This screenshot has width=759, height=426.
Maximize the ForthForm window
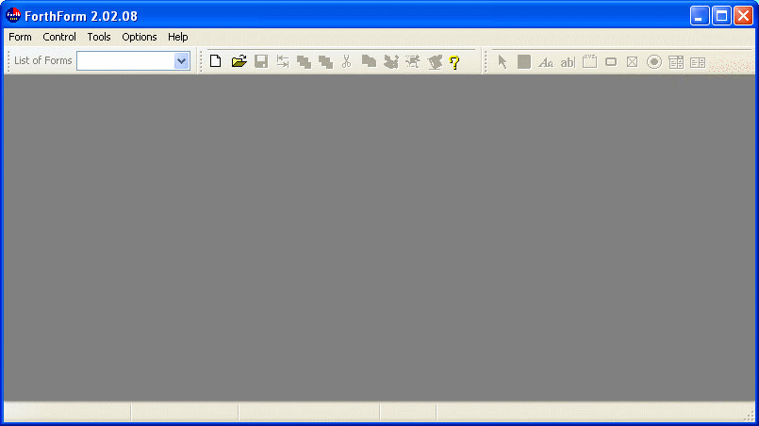[x=721, y=15]
